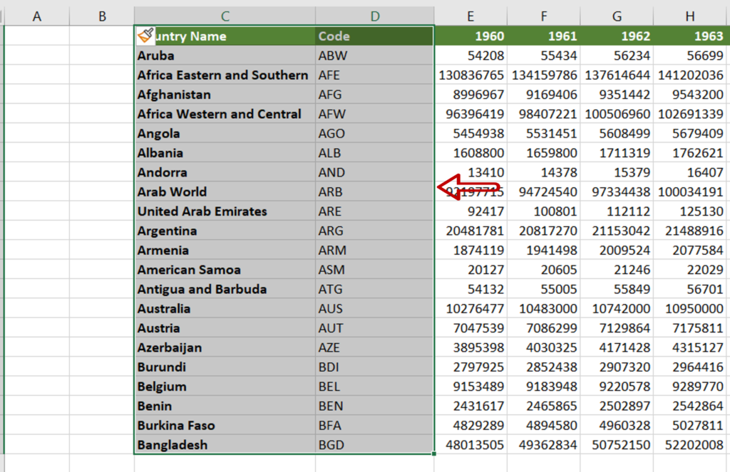Click cell with value 92417
Screen dimensions: 730x472
[x=471, y=211]
